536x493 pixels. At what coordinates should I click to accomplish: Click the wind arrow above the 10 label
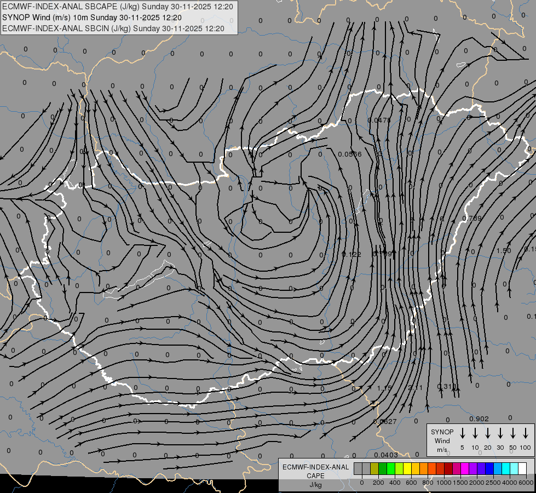point(475,433)
